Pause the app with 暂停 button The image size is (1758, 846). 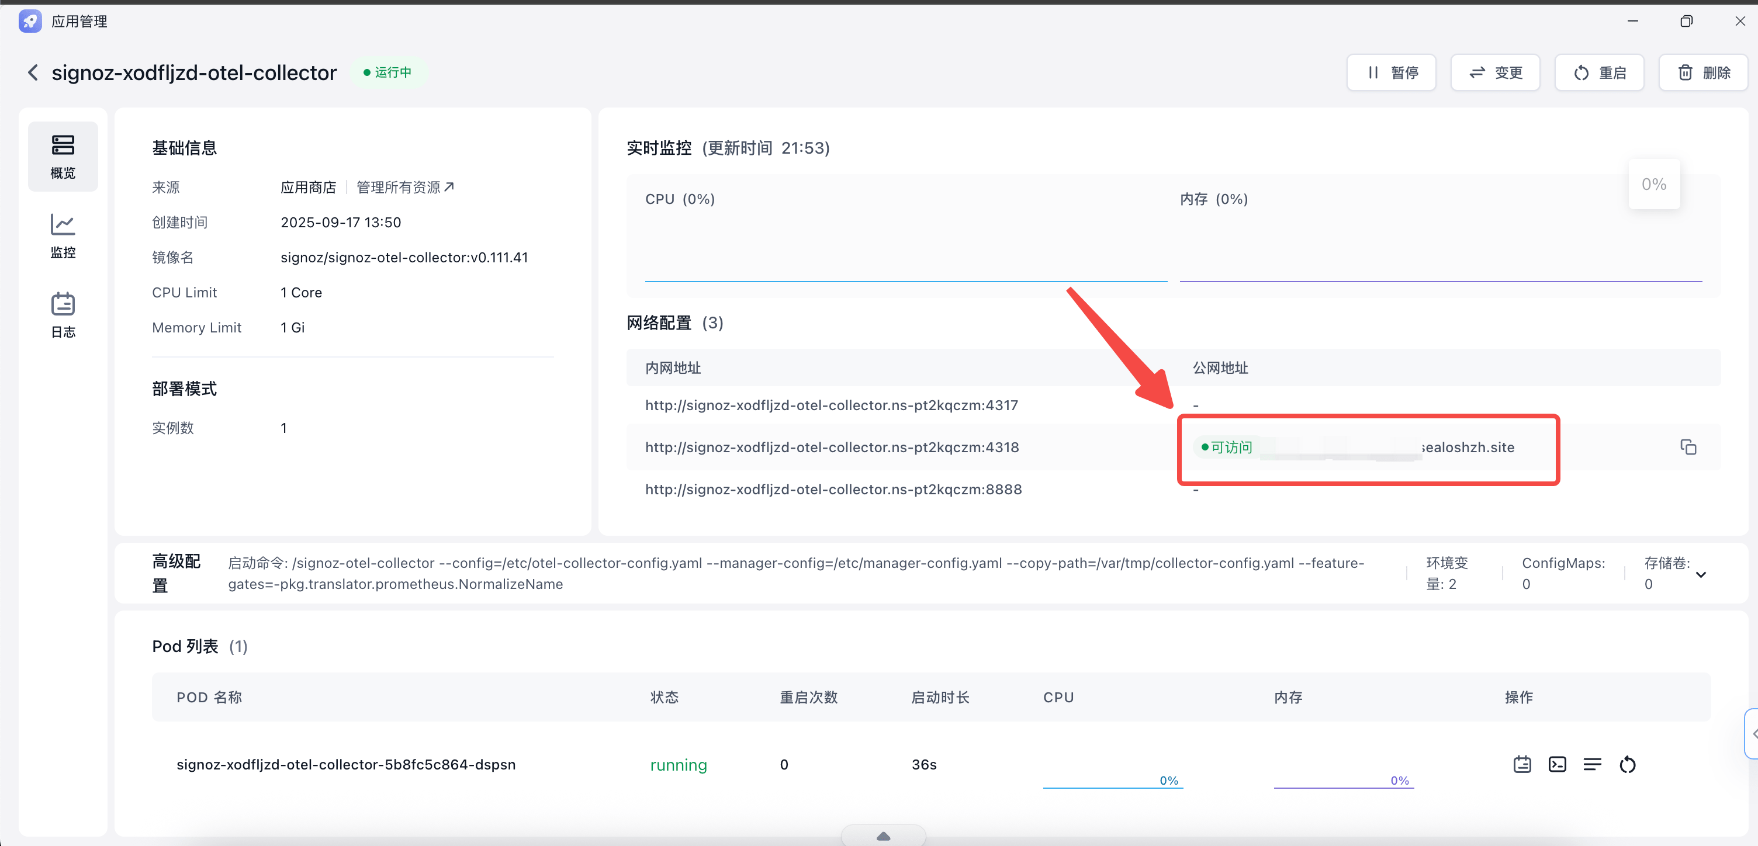(x=1391, y=72)
